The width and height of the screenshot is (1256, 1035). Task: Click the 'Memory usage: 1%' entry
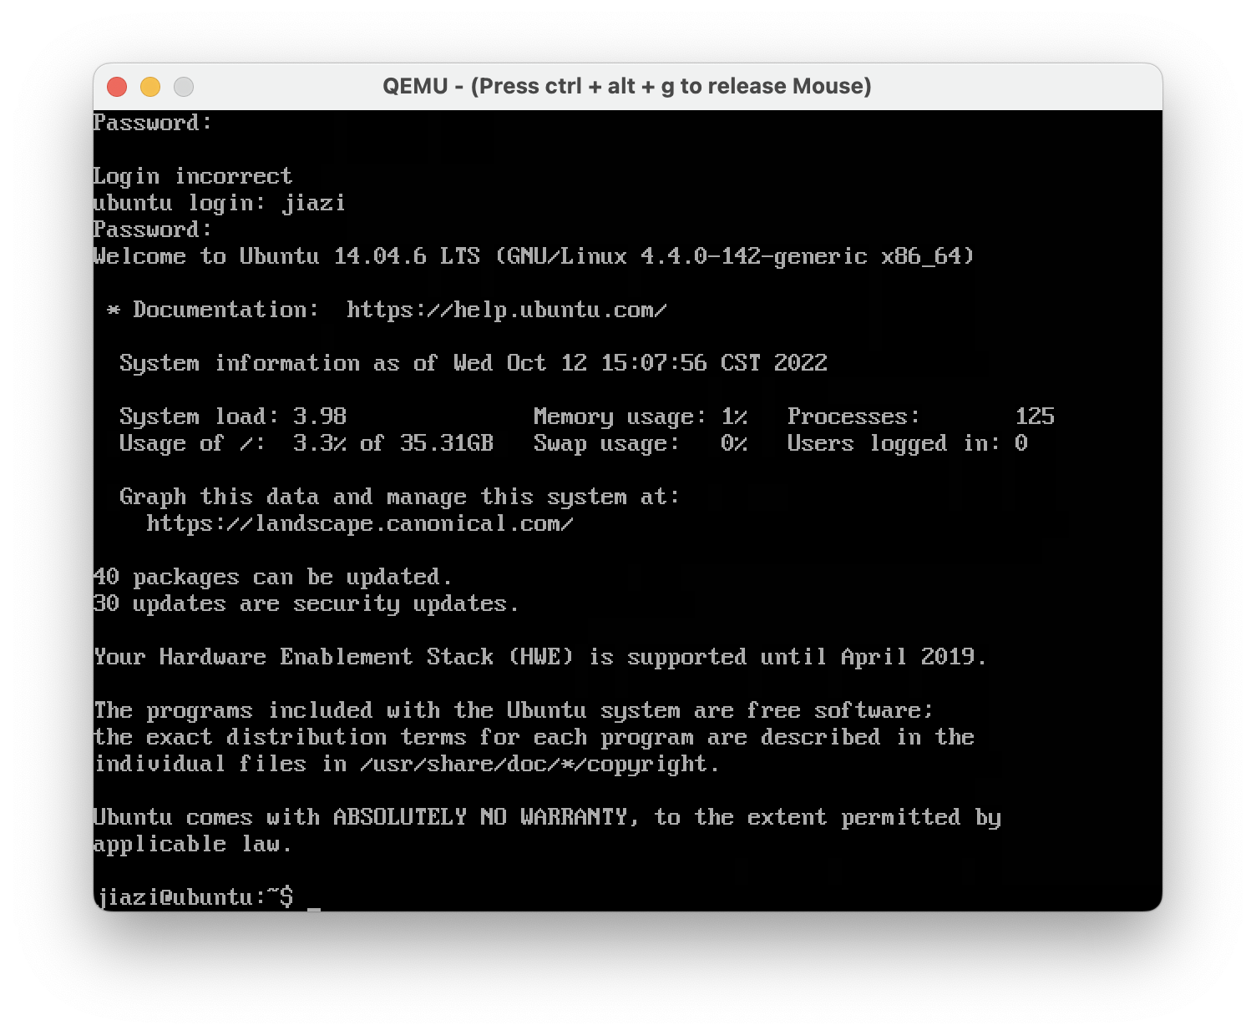641,417
